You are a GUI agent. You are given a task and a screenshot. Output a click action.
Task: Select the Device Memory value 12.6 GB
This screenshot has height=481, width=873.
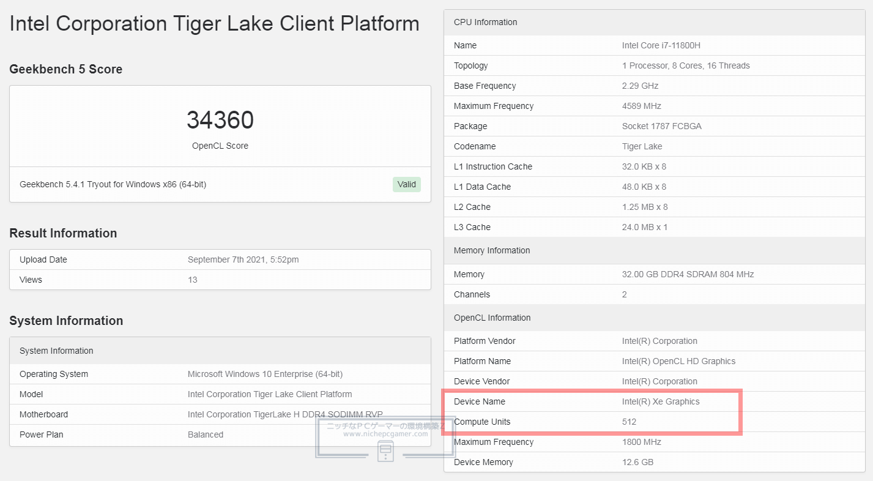tap(637, 462)
